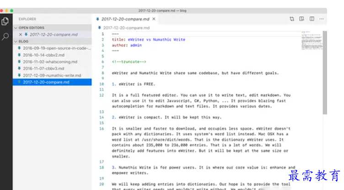This screenshot has height=190, width=344.
Task: Click the window title '2017-12-20-compare.md — blog'
Action: [x=162, y=11]
